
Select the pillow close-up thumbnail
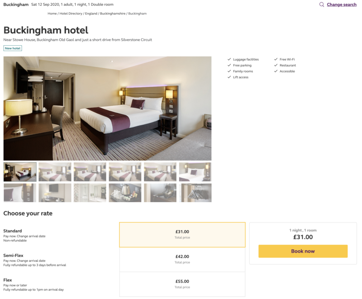click(x=20, y=193)
